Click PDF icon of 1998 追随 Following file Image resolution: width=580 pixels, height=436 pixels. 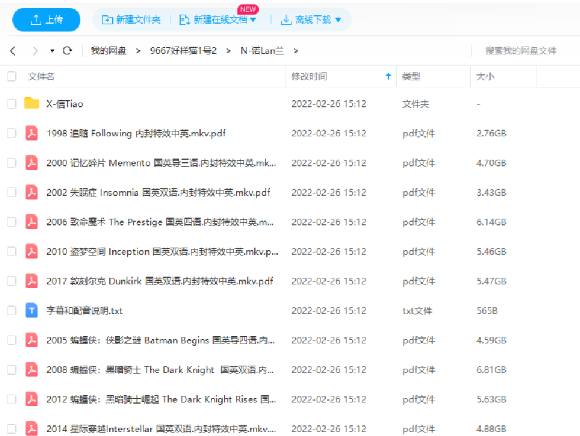pyautogui.click(x=32, y=134)
